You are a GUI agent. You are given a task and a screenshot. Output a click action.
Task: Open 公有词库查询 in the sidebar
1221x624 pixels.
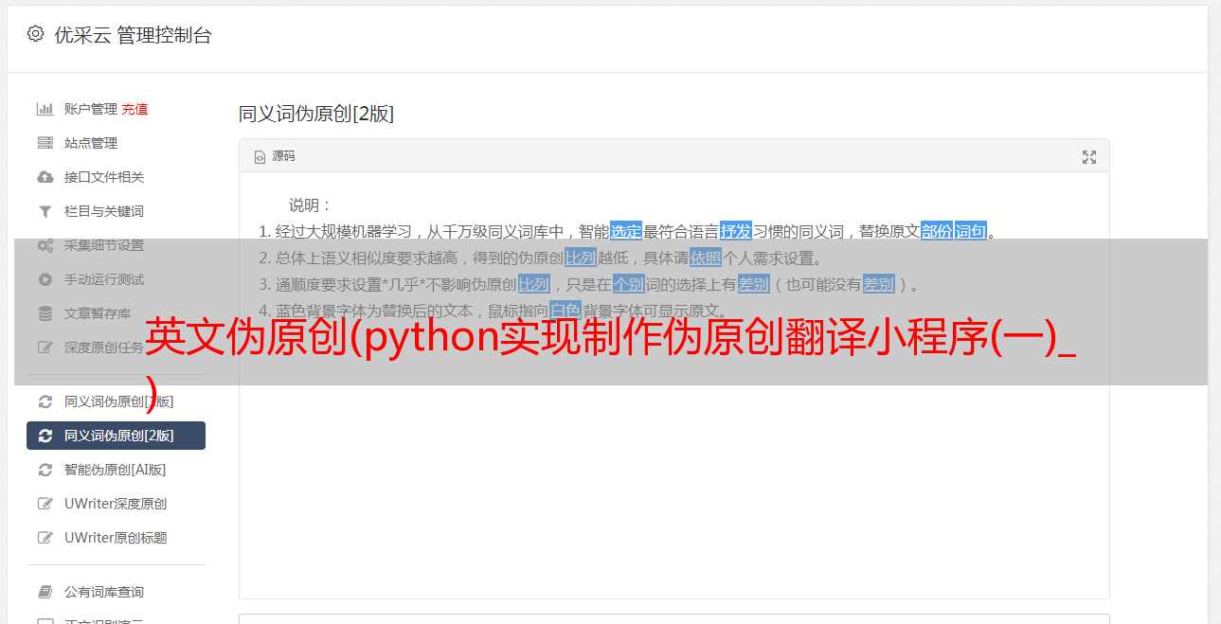click(x=104, y=592)
